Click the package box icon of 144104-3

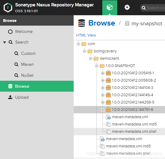pyautogui.click(x=108, y=88)
